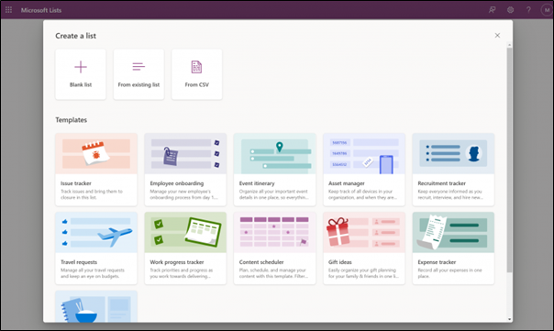
Task: Open the Help question mark icon
Action: click(528, 10)
